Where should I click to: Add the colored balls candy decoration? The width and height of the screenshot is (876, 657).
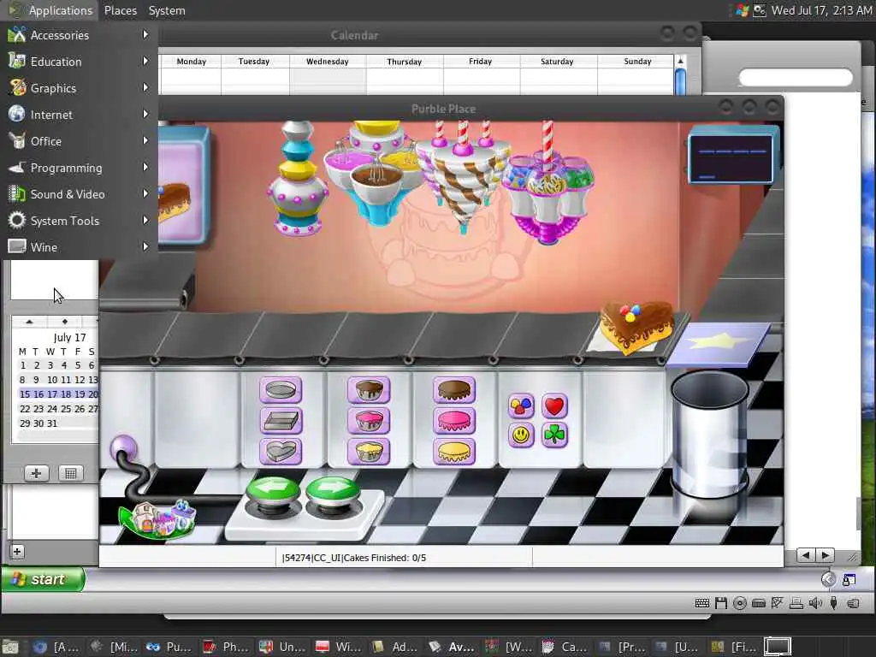pyautogui.click(x=521, y=405)
